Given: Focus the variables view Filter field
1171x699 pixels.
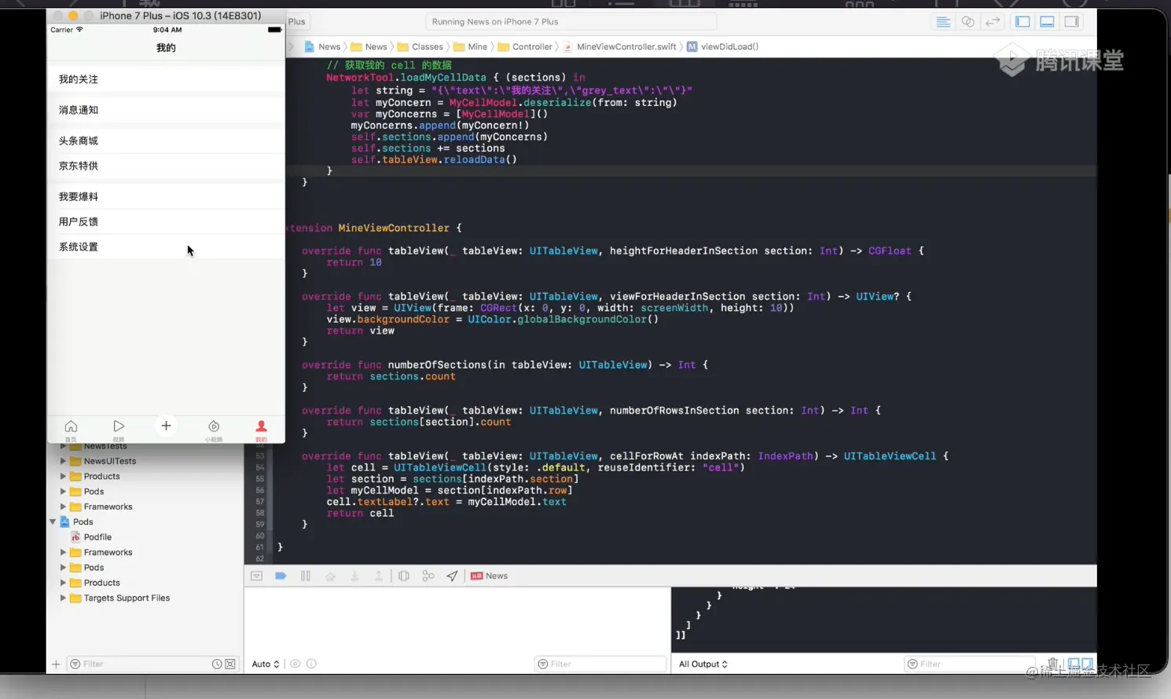Looking at the screenshot, I should (600, 664).
